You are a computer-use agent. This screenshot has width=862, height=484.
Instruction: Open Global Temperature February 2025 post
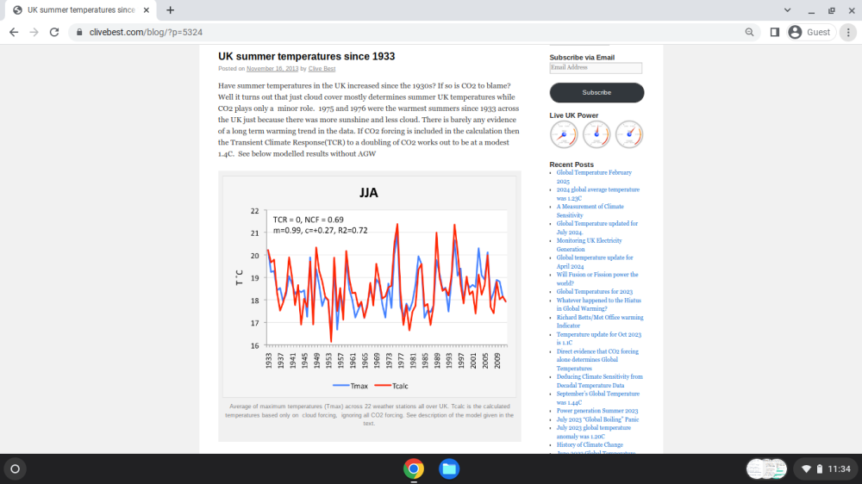coord(594,177)
